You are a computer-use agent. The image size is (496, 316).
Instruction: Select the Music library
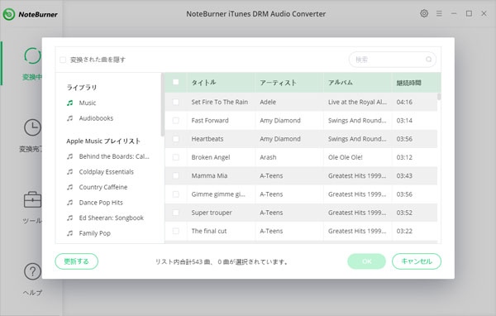[88, 103]
